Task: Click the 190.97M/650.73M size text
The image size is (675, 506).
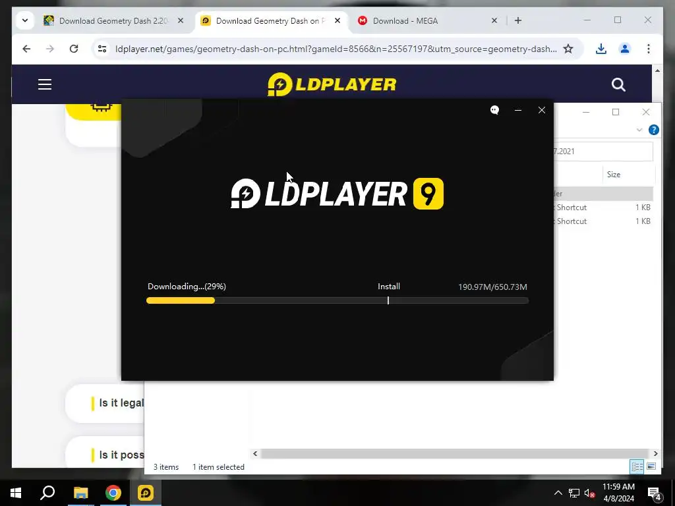Action: click(492, 287)
